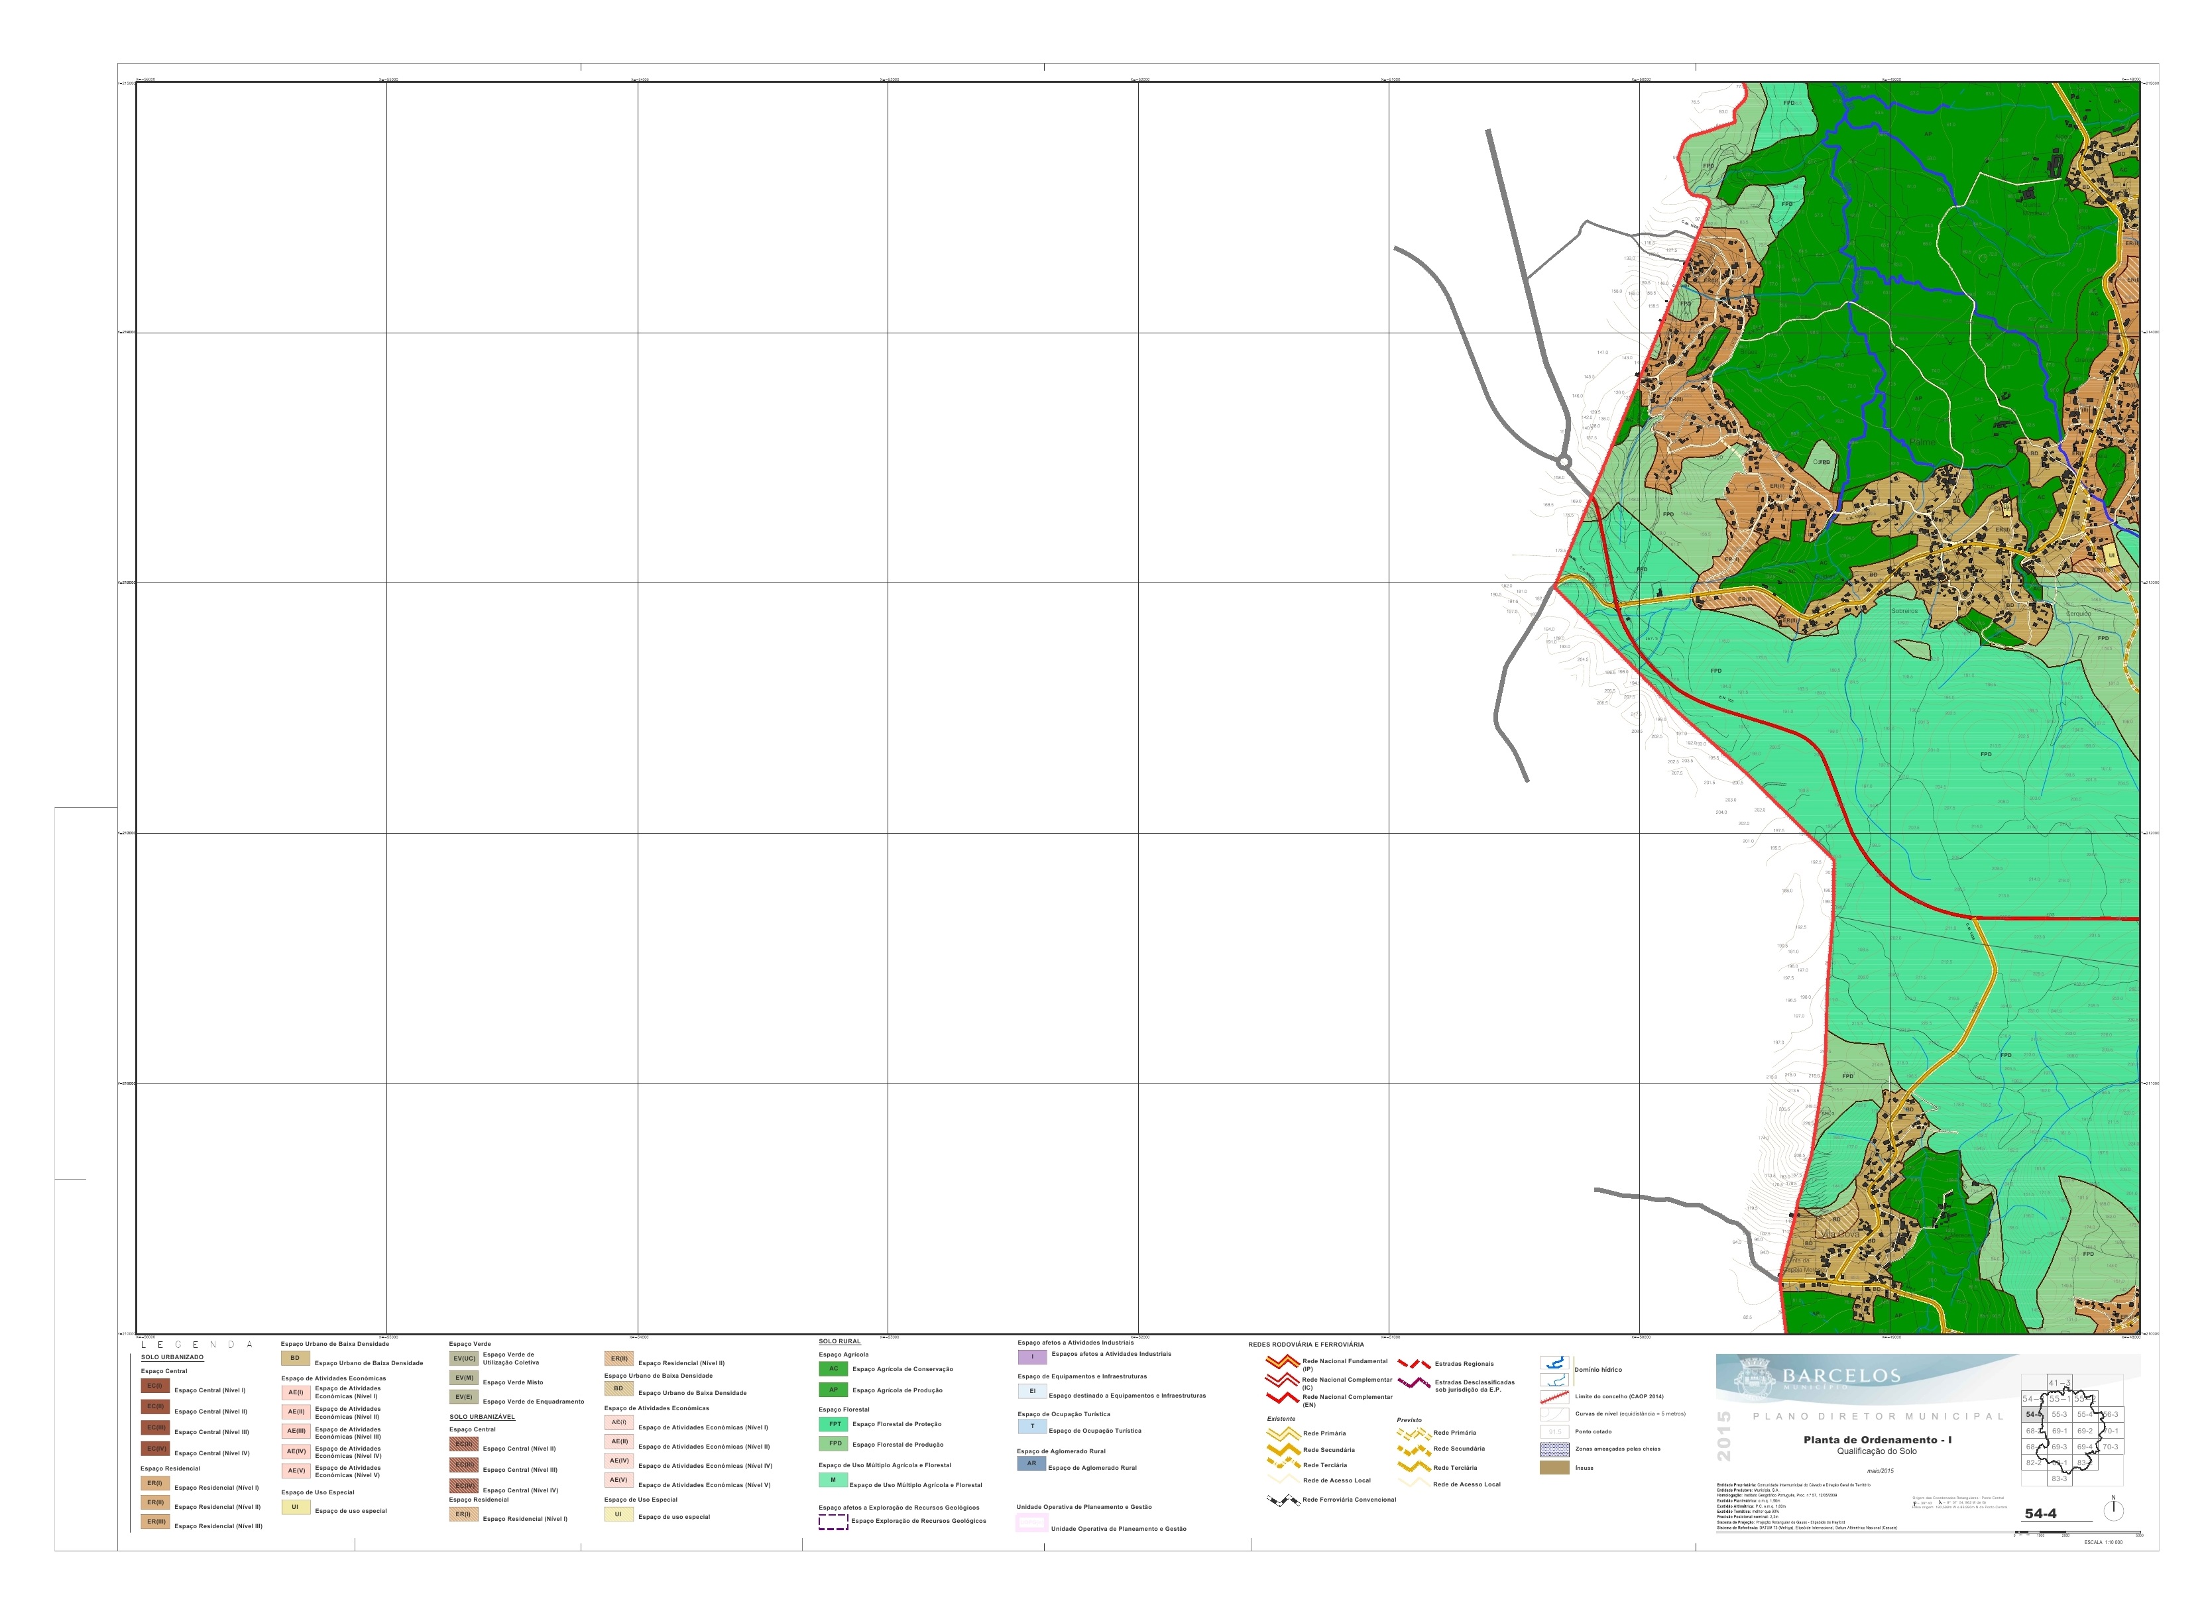Click the Zonas ameaçadas pelas cheias pattern box
Viewport: 2206px width, 1609px height.
pyautogui.click(x=1554, y=1449)
